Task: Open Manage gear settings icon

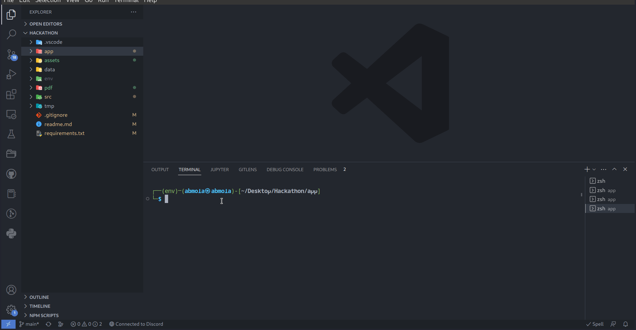Action: click(x=11, y=310)
